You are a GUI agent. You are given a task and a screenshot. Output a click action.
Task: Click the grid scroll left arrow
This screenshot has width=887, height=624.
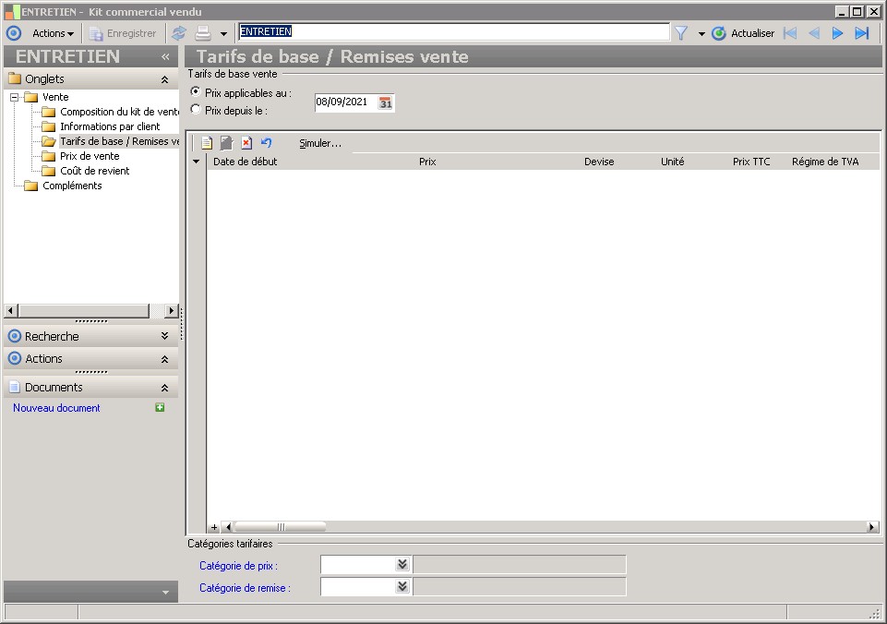coord(227,527)
